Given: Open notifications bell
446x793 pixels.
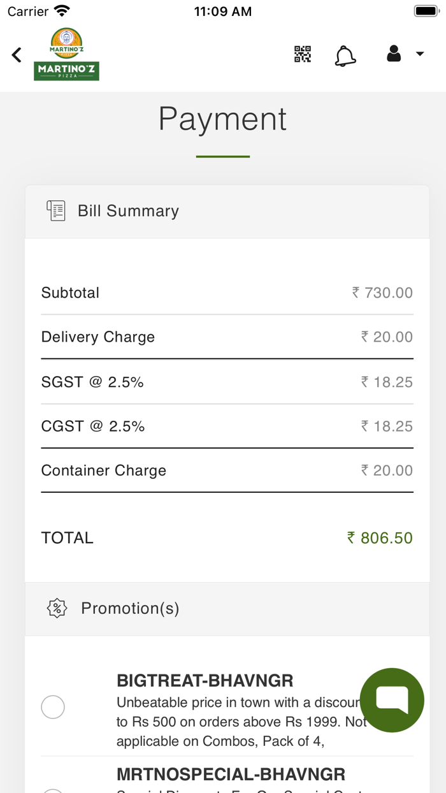Looking at the screenshot, I should coord(345,55).
